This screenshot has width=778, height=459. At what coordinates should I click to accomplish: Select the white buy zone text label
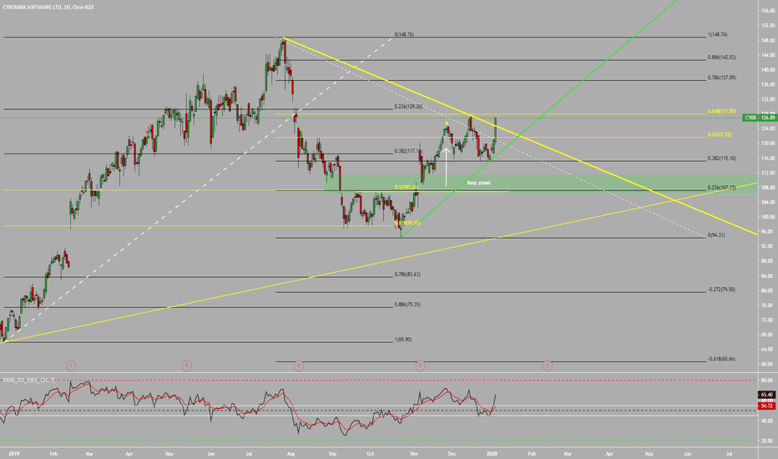tap(478, 183)
